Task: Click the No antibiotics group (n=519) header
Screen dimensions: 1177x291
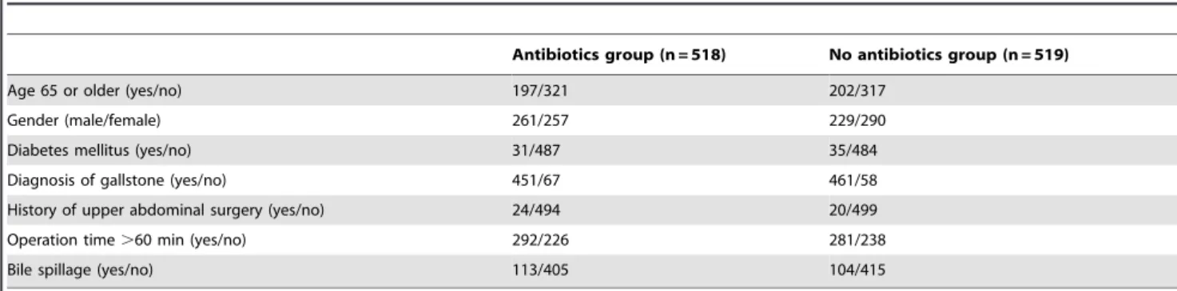Action: pos(949,59)
